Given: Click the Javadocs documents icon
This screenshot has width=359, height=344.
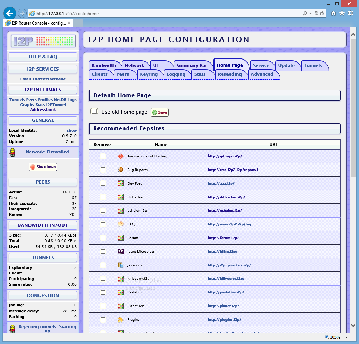Looking at the screenshot, I should pyautogui.click(x=121, y=265).
